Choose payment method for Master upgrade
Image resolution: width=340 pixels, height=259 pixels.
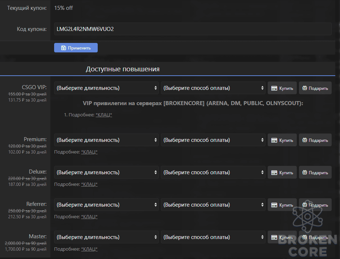pos(213,237)
